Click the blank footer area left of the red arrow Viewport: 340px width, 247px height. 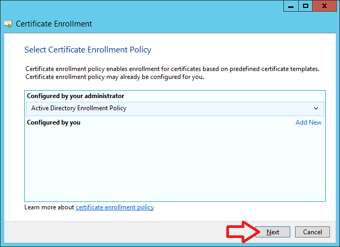tap(115, 232)
